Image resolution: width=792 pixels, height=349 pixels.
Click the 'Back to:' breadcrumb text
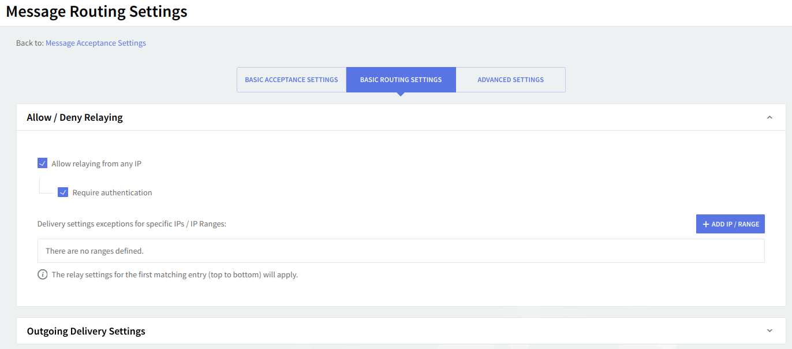click(29, 43)
